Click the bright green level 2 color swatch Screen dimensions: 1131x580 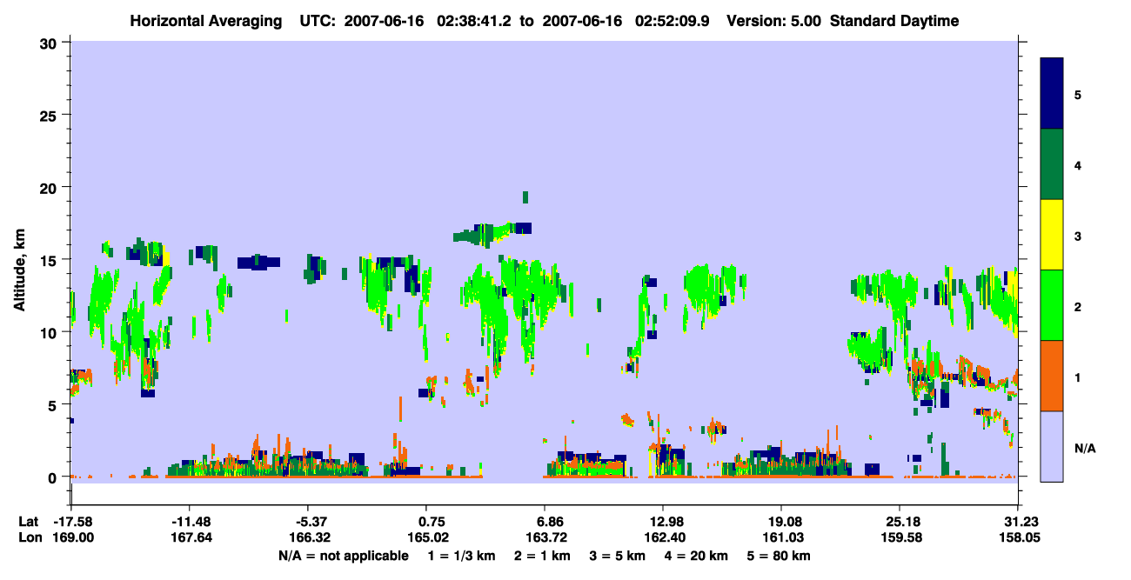[x=1053, y=305]
